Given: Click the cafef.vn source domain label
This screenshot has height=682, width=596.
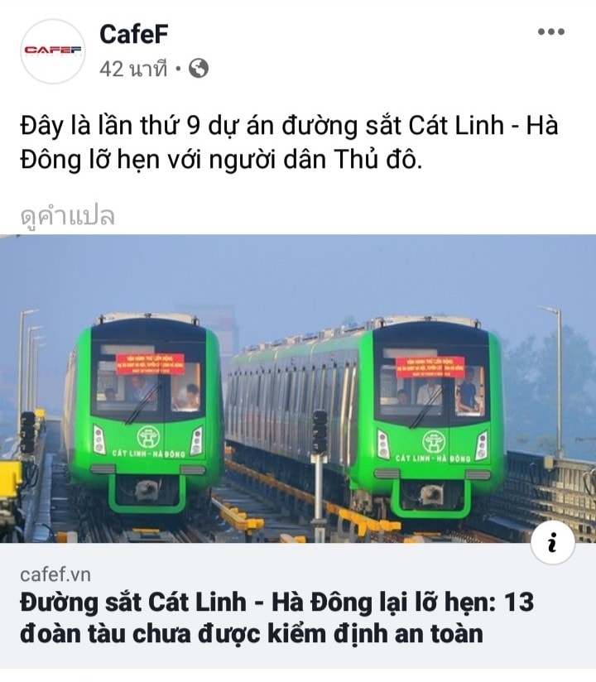Looking at the screenshot, I should (x=55, y=574).
